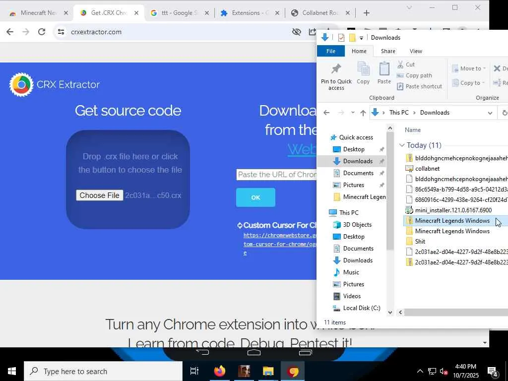This screenshot has width=508, height=381.
Task: Click the share icon in Chrome address bar
Action: pyautogui.click(x=312, y=32)
